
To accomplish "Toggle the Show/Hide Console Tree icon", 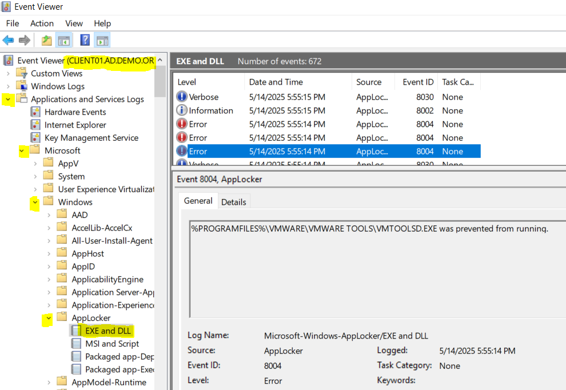I will 64,40.
